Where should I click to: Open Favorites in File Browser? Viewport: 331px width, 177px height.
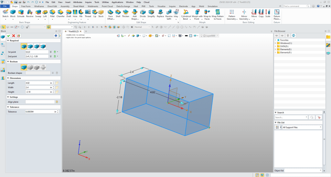(284, 40)
